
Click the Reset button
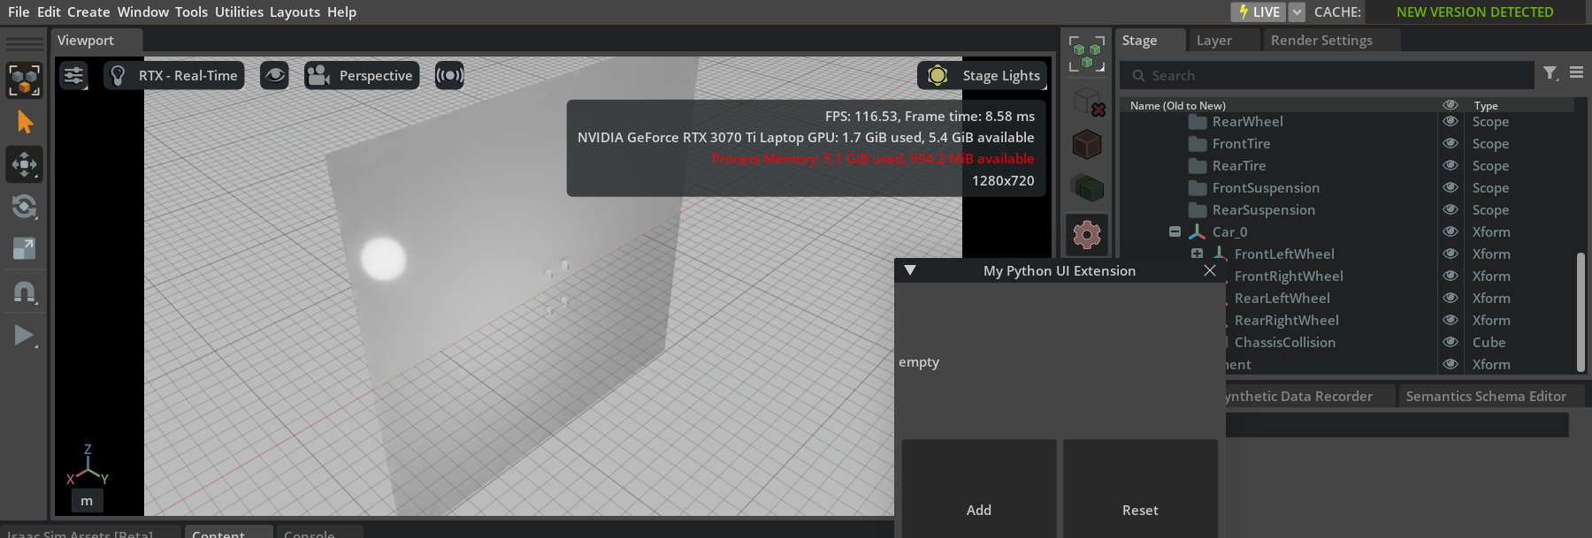(1140, 510)
